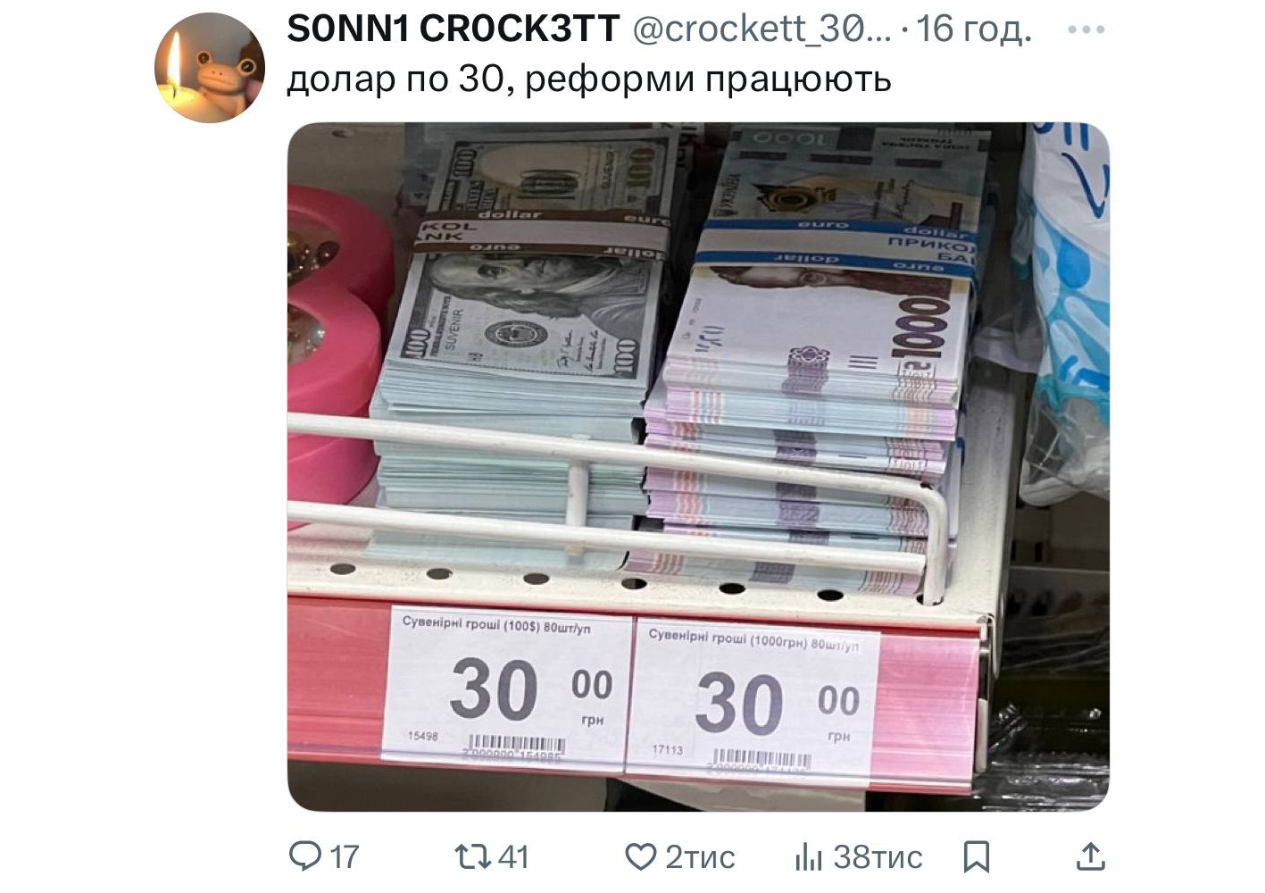The height and width of the screenshot is (893, 1265).
Task: Open the 16 год. timestamp
Action: (x=974, y=29)
